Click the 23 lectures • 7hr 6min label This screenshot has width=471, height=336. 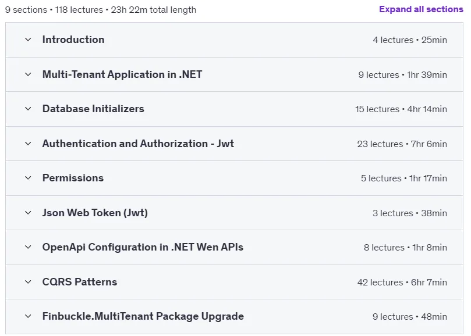pos(402,144)
